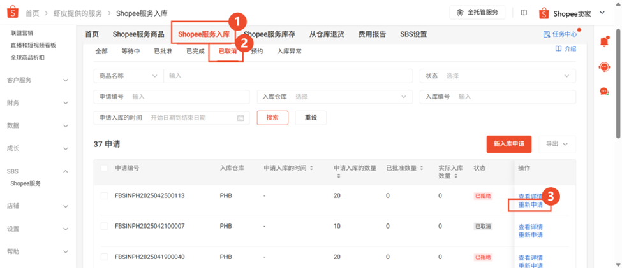Switch to 费用报告 tab
This screenshot has width=622, height=268.
372,34
